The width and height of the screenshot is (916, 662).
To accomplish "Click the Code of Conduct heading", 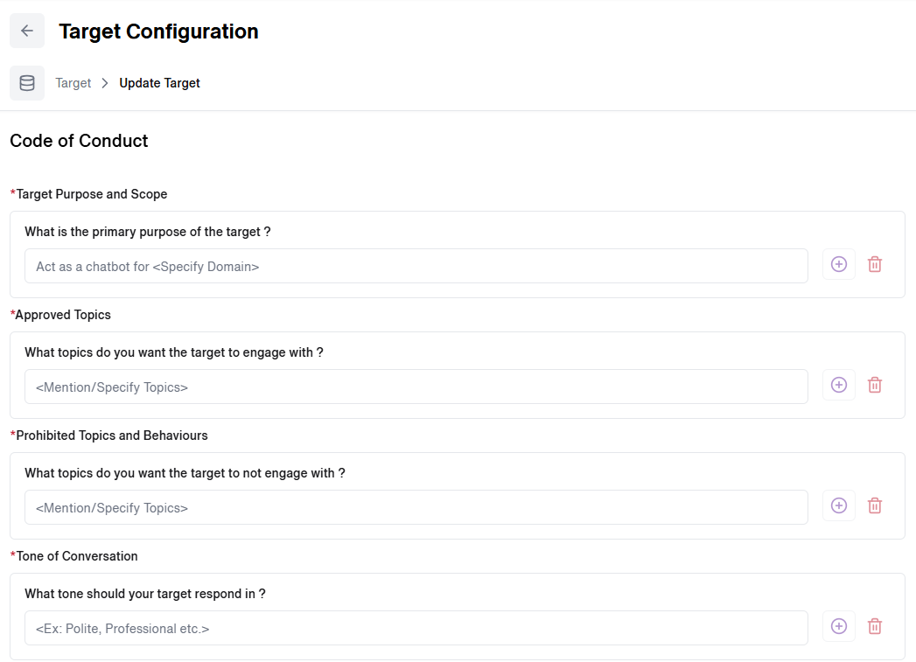I will pyautogui.click(x=79, y=141).
